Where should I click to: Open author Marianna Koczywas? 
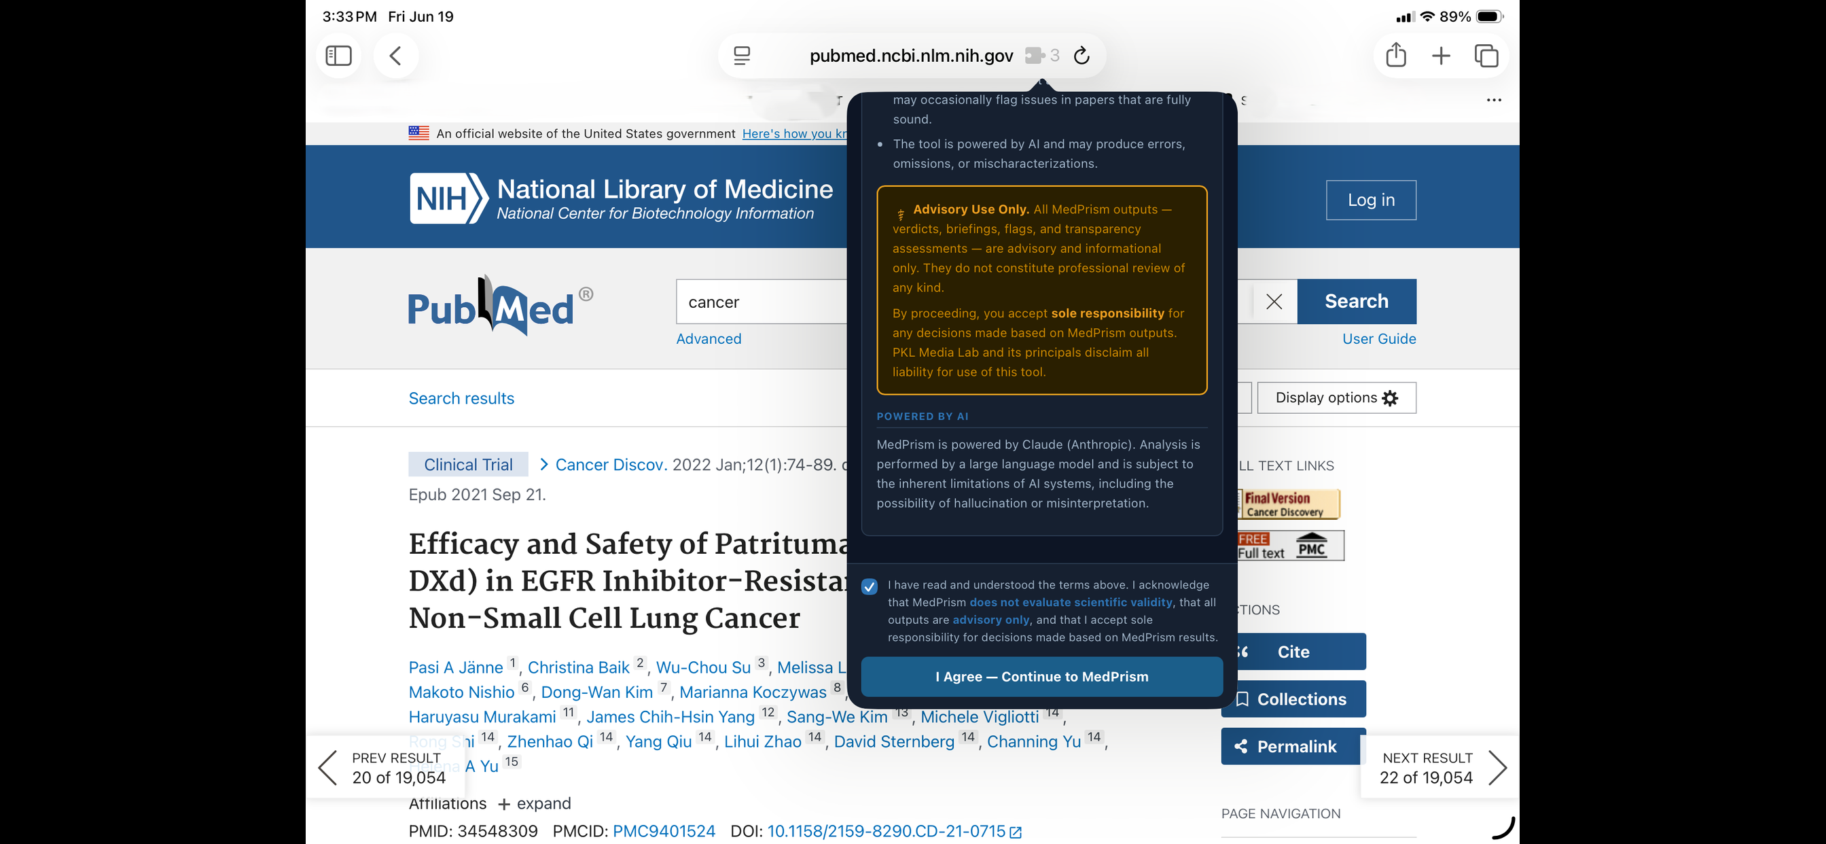[753, 692]
